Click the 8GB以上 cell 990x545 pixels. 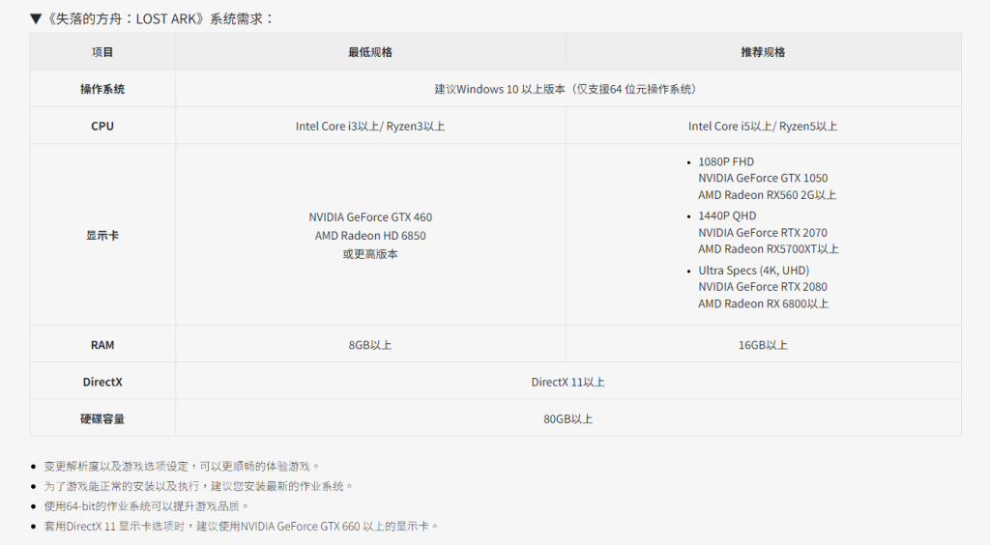370,345
